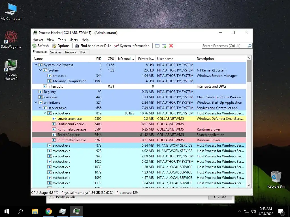Click the Registry process icon

(x=40, y=92)
